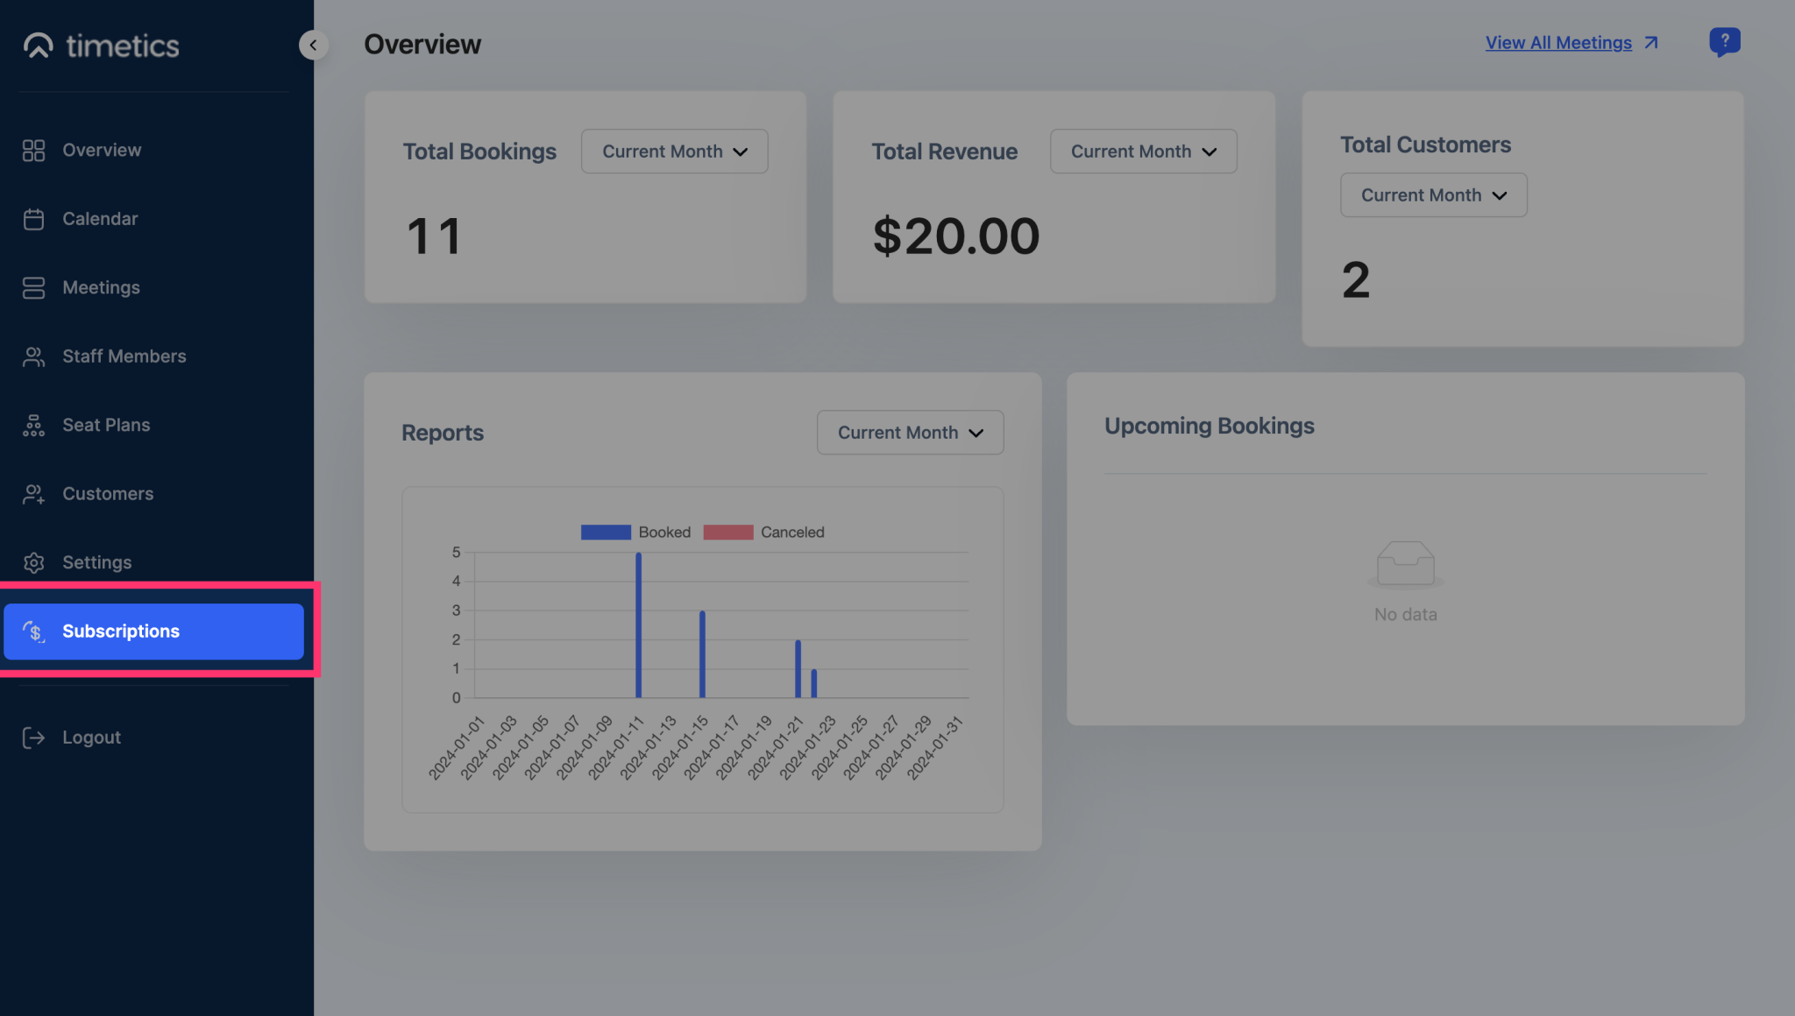Click the View All Meetings link

click(x=1557, y=42)
